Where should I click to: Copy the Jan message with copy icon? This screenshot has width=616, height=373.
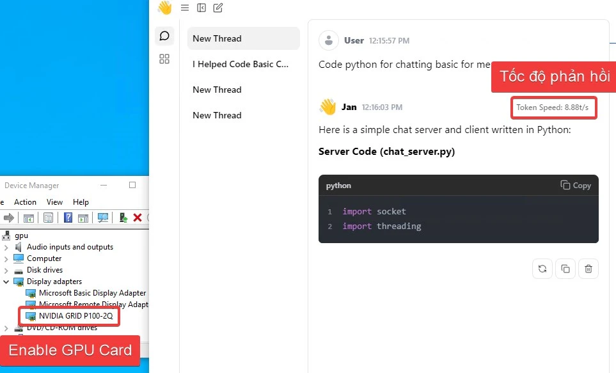565,269
